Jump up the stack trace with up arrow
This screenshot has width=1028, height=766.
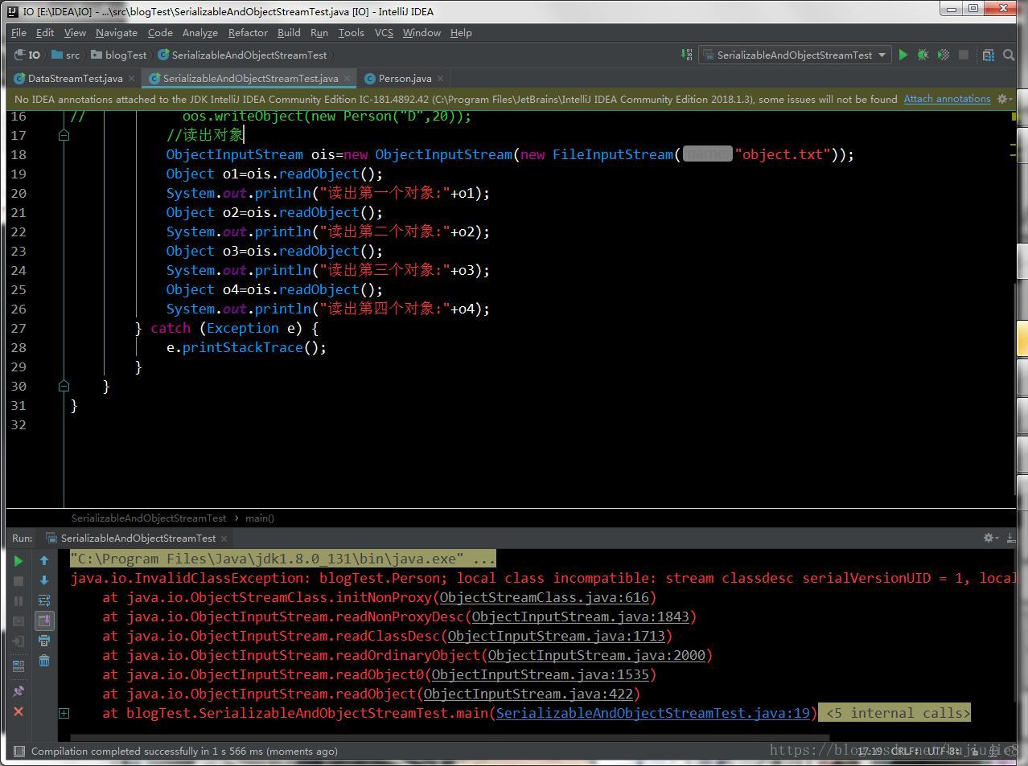point(44,560)
